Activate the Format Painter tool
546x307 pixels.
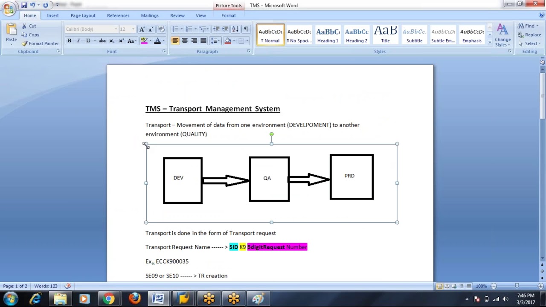pos(40,43)
